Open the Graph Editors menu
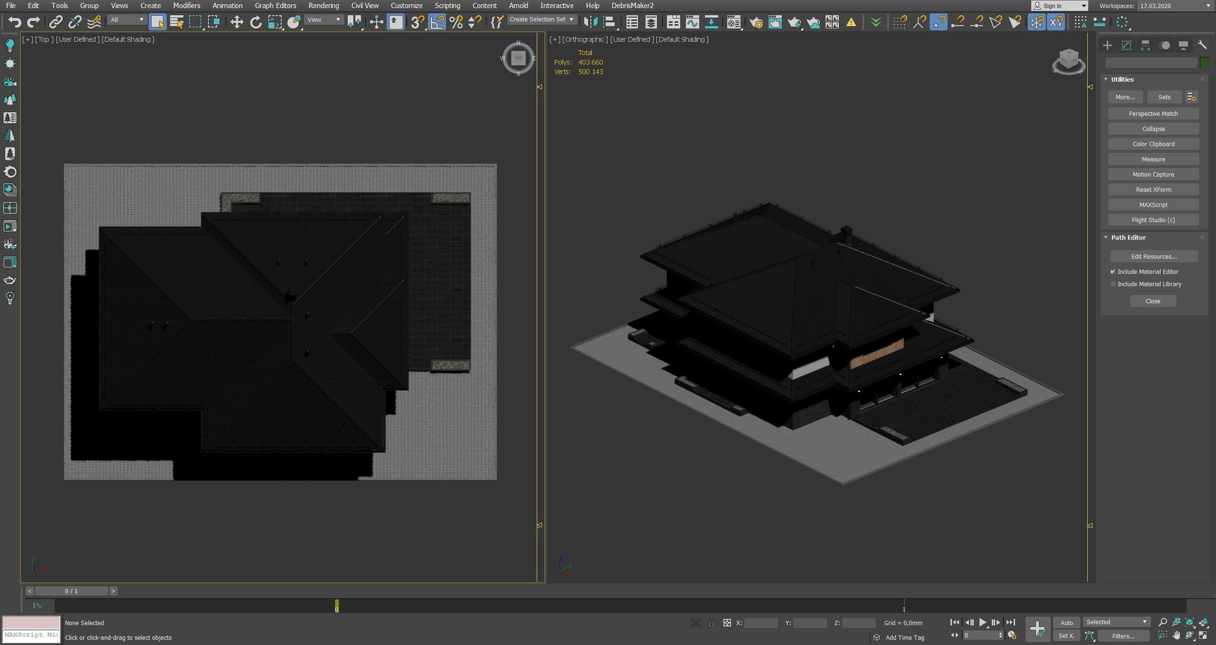Image resolution: width=1216 pixels, height=645 pixels. click(275, 6)
